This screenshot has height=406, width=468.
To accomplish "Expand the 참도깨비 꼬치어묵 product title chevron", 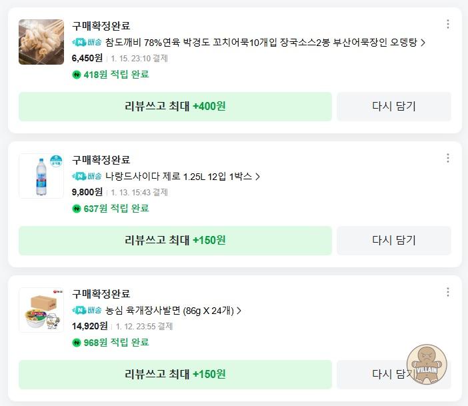I will [x=423, y=43].
